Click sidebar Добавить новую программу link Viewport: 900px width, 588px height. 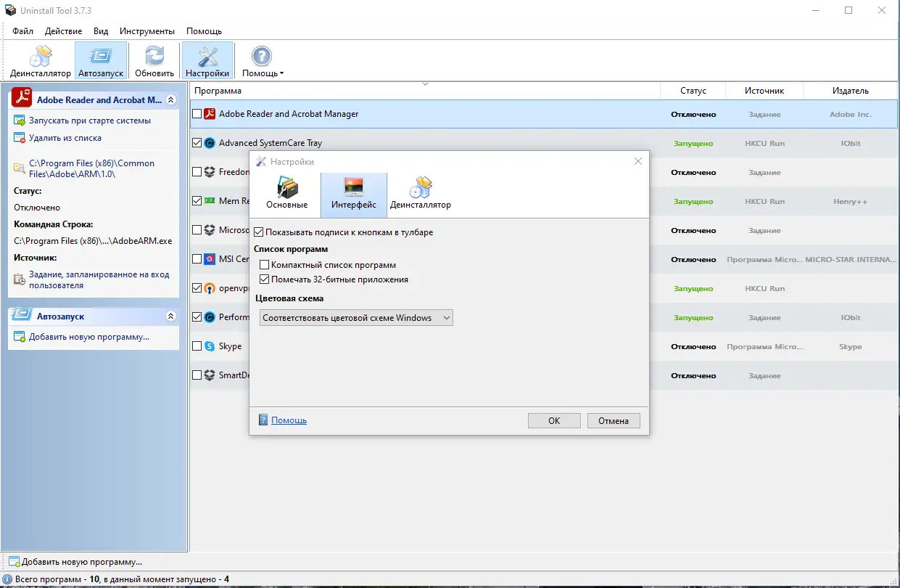pyautogui.click(x=89, y=337)
